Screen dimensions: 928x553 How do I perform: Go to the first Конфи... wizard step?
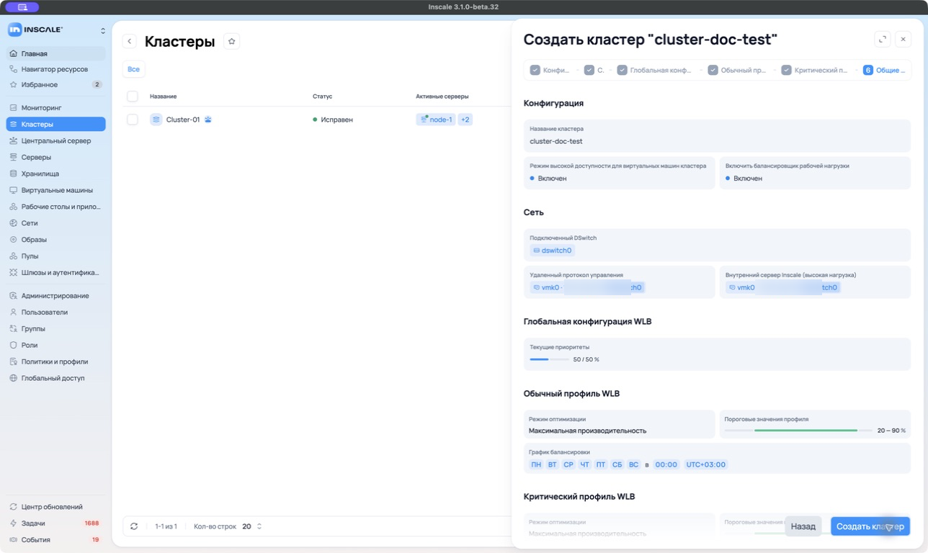[x=550, y=70]
